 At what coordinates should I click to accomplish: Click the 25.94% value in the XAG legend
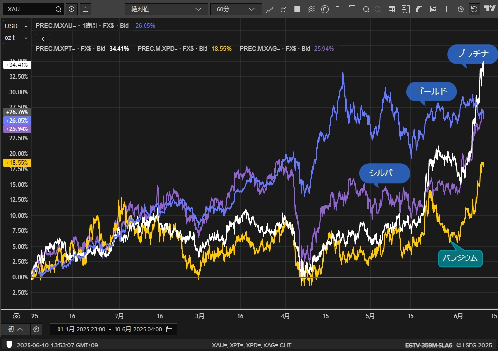[324, 49]
